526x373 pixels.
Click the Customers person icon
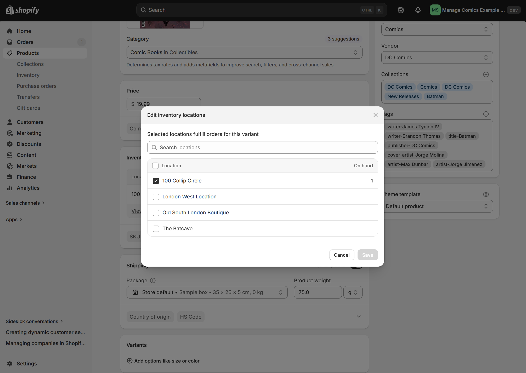pos(10,122)
